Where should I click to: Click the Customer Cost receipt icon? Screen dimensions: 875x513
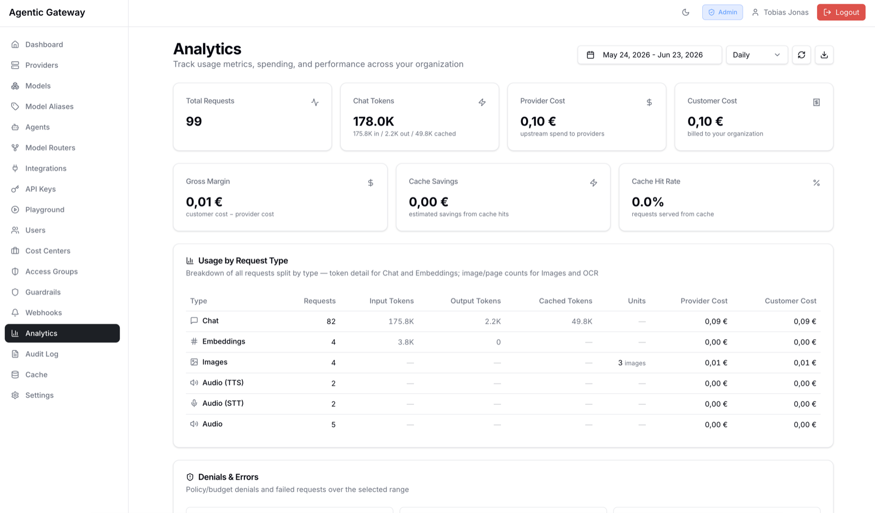click(816, 102)
